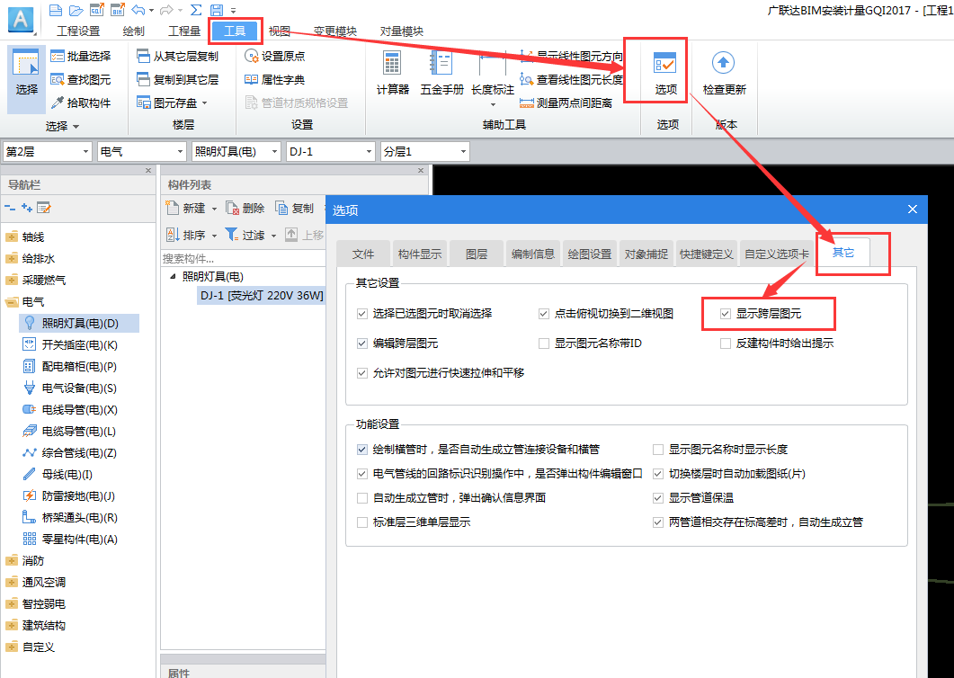
Task: Select 配电箱柜(电)(P) in navigation tree
Action: (x=70, y=366)
